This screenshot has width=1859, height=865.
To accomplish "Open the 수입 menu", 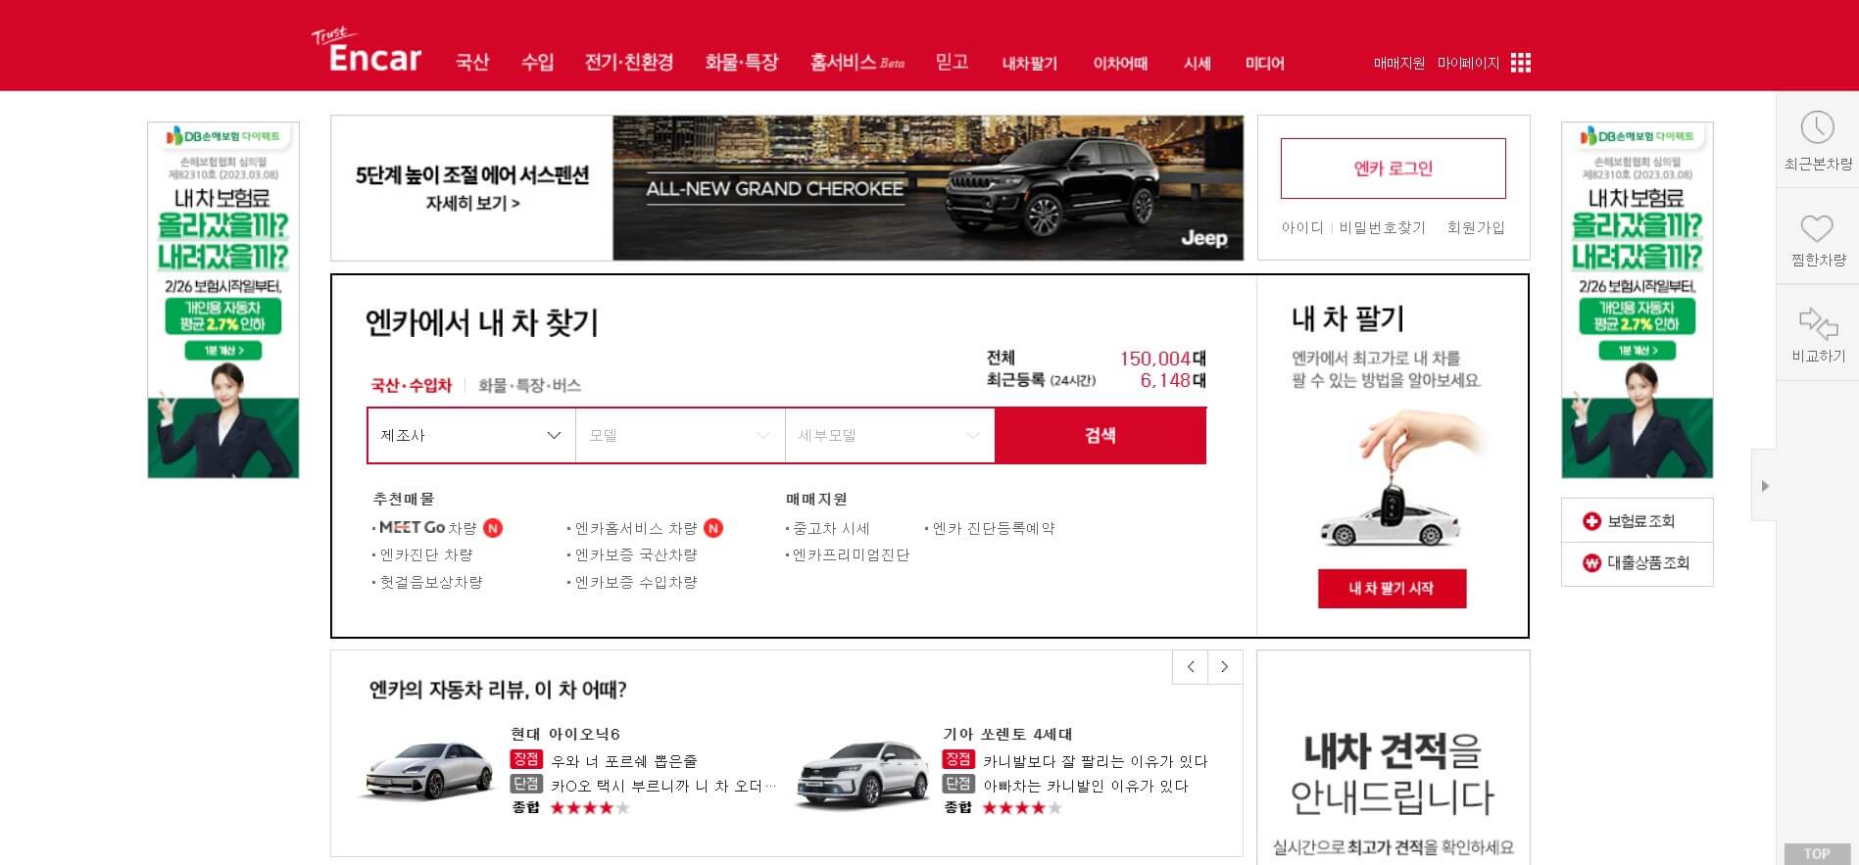I will click(x=537, y=63).
